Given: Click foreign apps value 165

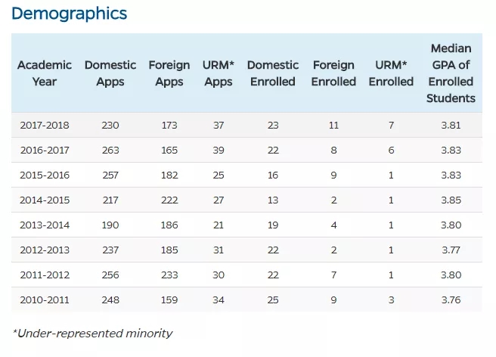Looking at the screenshot, I should pos(169,150).
